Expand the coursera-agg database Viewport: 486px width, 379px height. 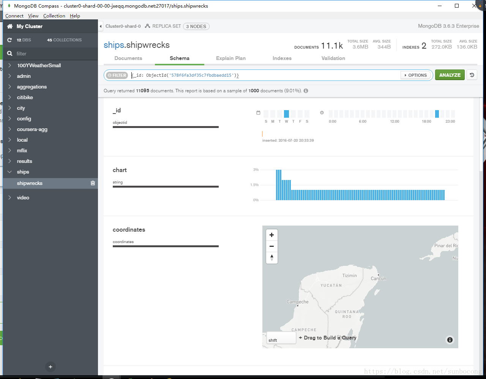9,129
